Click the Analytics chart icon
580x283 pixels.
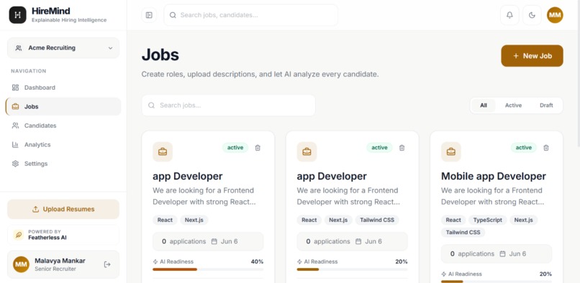point(15,144)
